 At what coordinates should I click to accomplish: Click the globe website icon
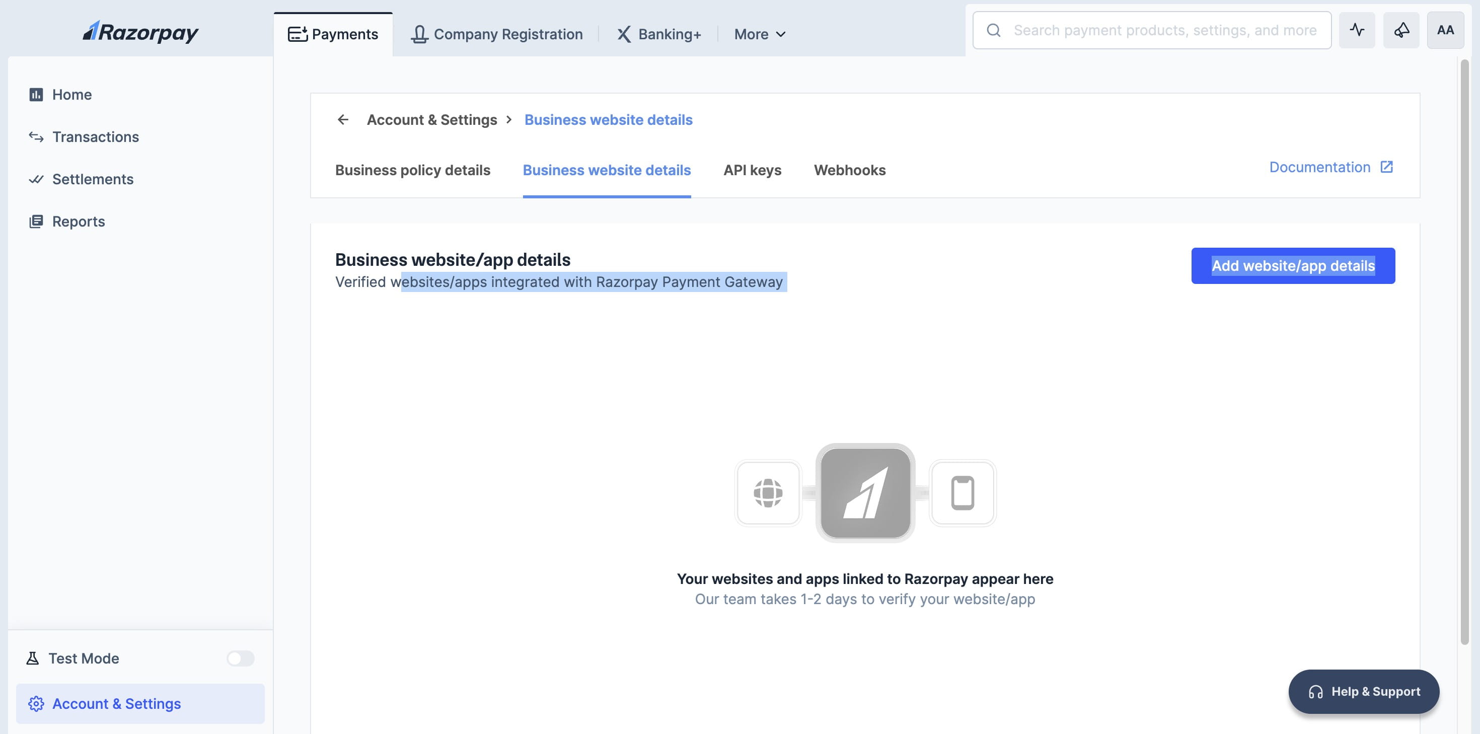tap(768, 492)
